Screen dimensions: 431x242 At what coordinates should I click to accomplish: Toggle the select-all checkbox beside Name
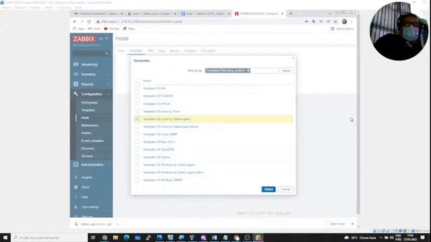coord(137,81)
